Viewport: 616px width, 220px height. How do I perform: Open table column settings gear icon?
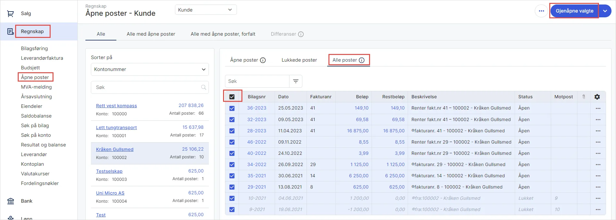(597, 97)
